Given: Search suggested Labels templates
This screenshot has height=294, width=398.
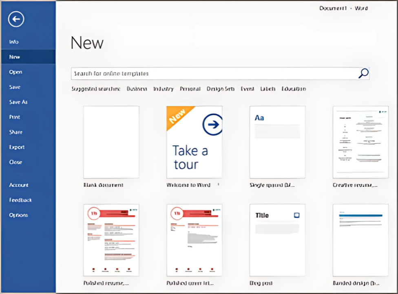Looking at the screenshot, I should tap(268, 89).
